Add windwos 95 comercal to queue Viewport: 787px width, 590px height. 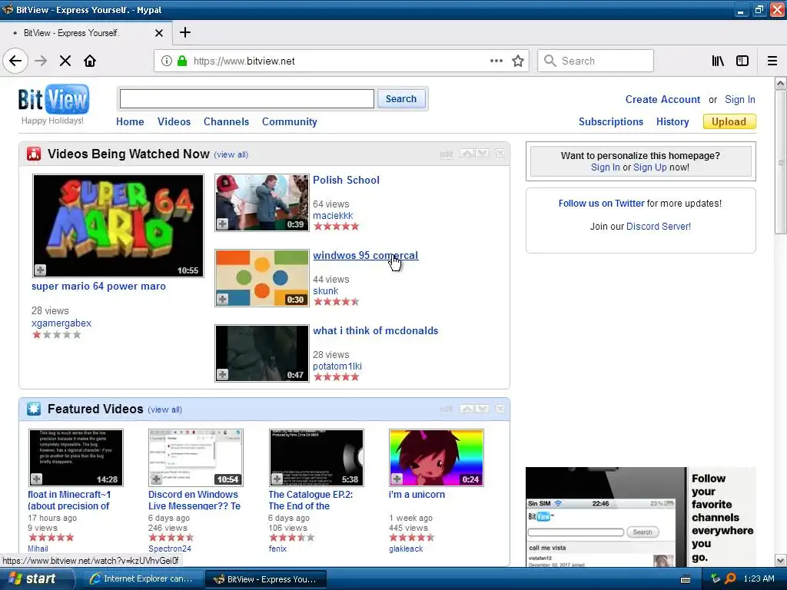222,299
